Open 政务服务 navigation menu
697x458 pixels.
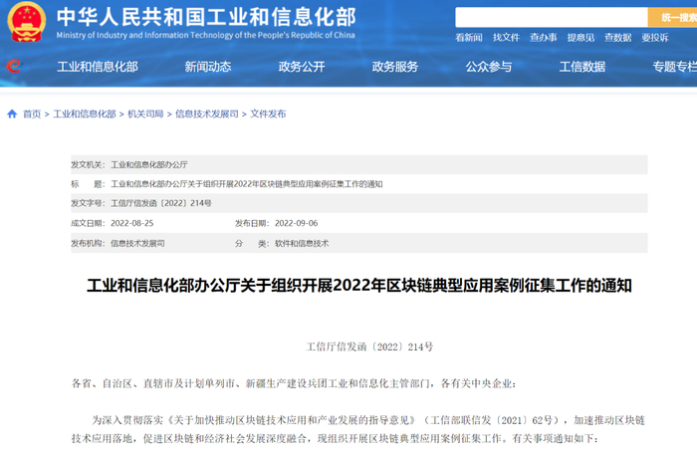[395, 67]
